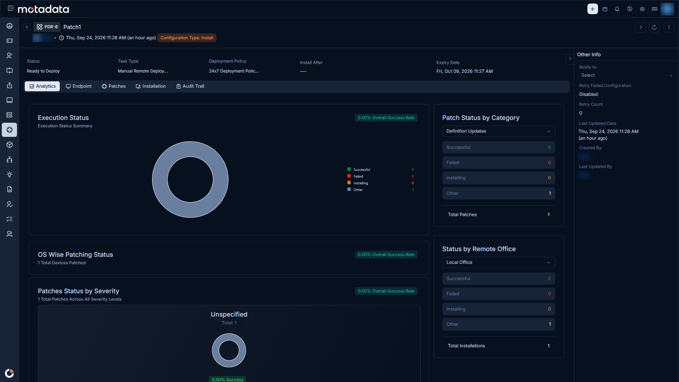Click the Successful legend entry in Execution Status
The width and height of the screenshot is (679, 382).
381,170
